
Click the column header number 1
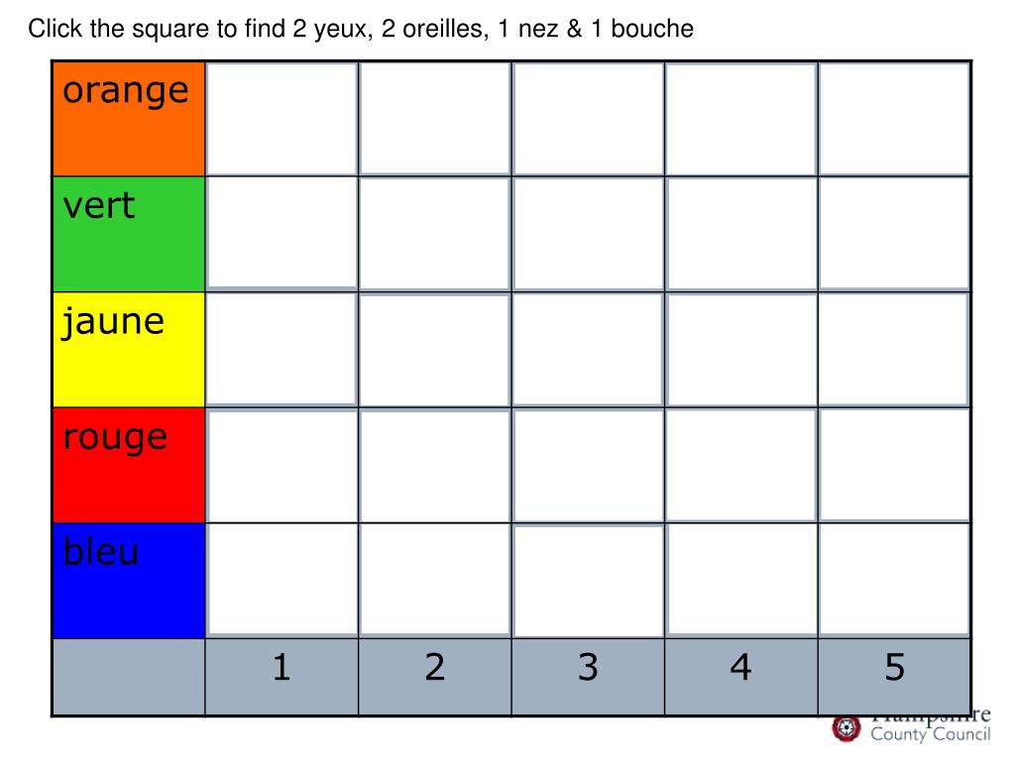(x=282, y=677)
